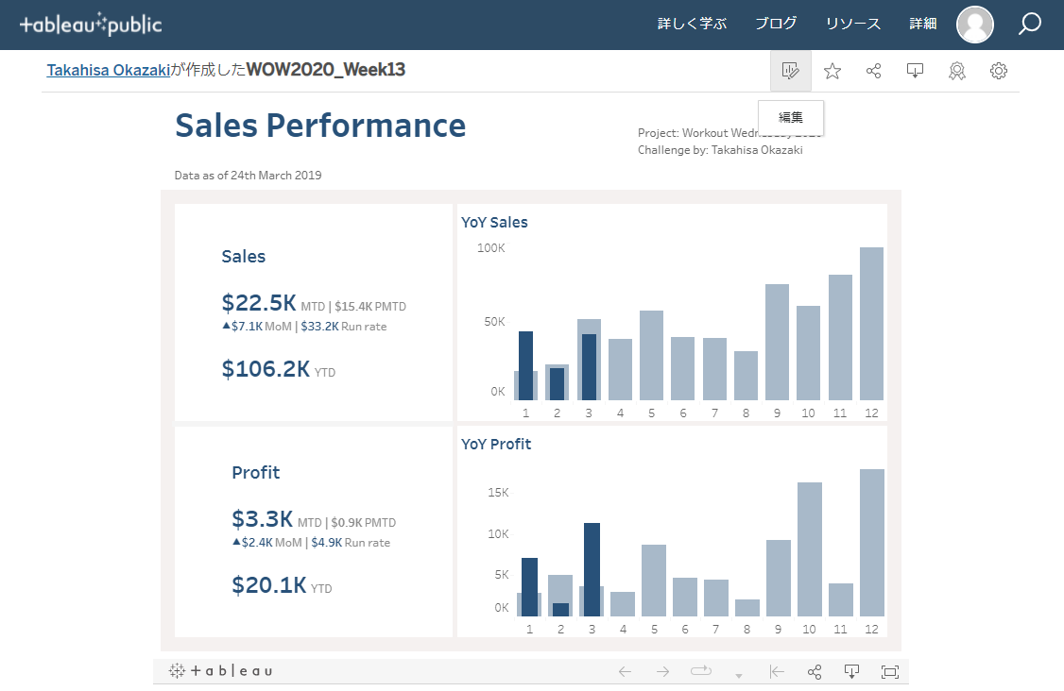Click the 編集 tooltip label
This screenshot has width=1064, height=691.
pyautogui.click(x=791, y=117)
